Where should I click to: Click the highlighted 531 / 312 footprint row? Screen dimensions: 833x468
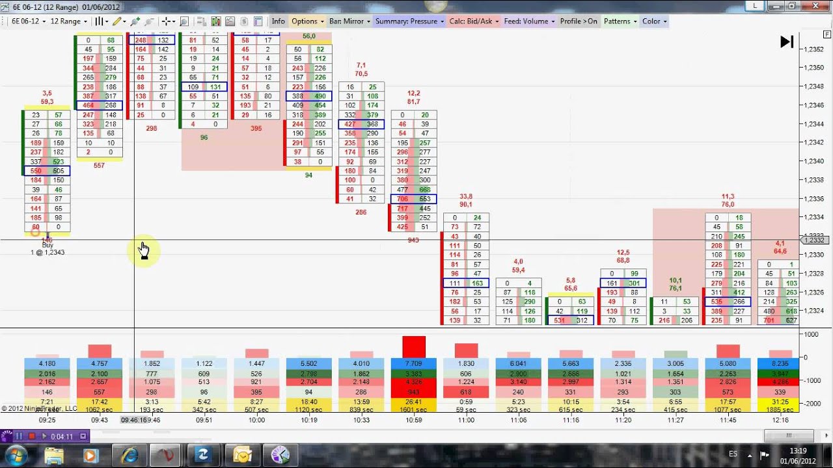coord(571,320)
